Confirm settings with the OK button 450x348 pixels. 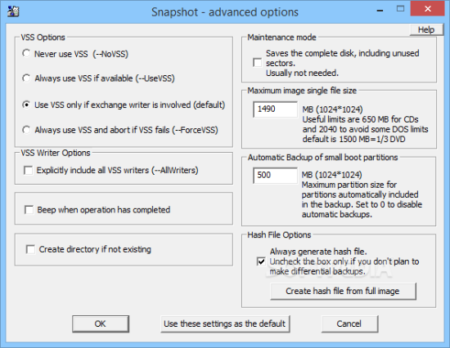pyautogui.click(x=101, y=324)
